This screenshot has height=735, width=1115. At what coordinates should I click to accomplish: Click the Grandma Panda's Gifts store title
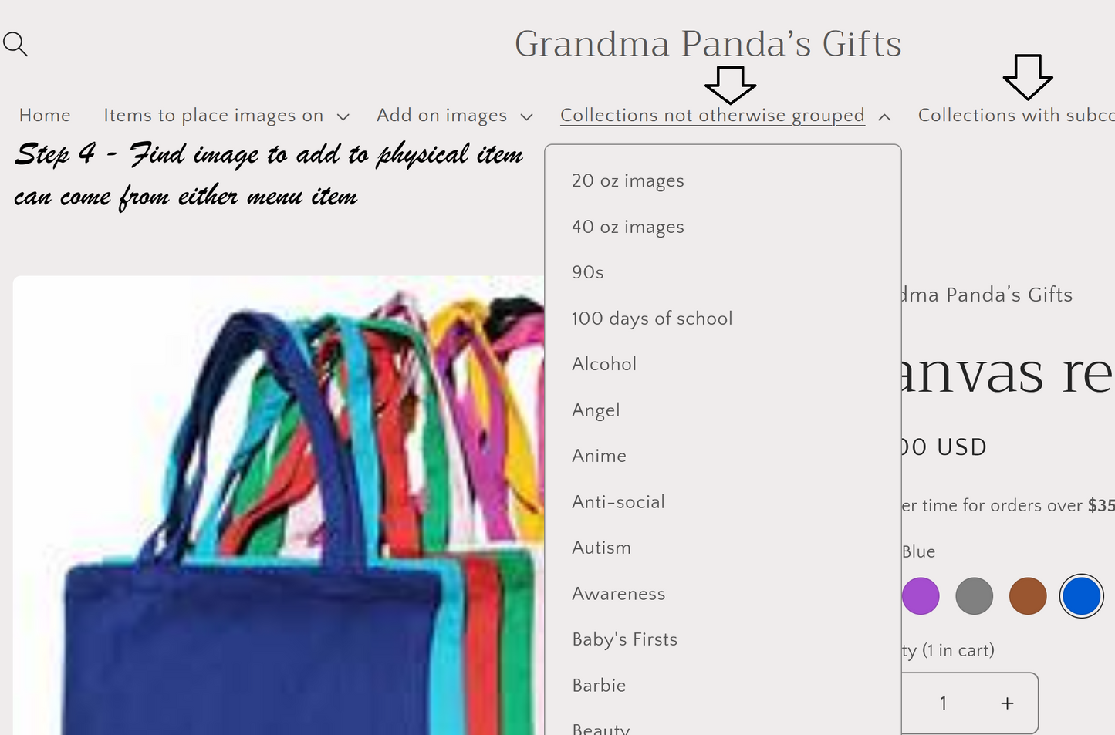[x=708, y=43]
